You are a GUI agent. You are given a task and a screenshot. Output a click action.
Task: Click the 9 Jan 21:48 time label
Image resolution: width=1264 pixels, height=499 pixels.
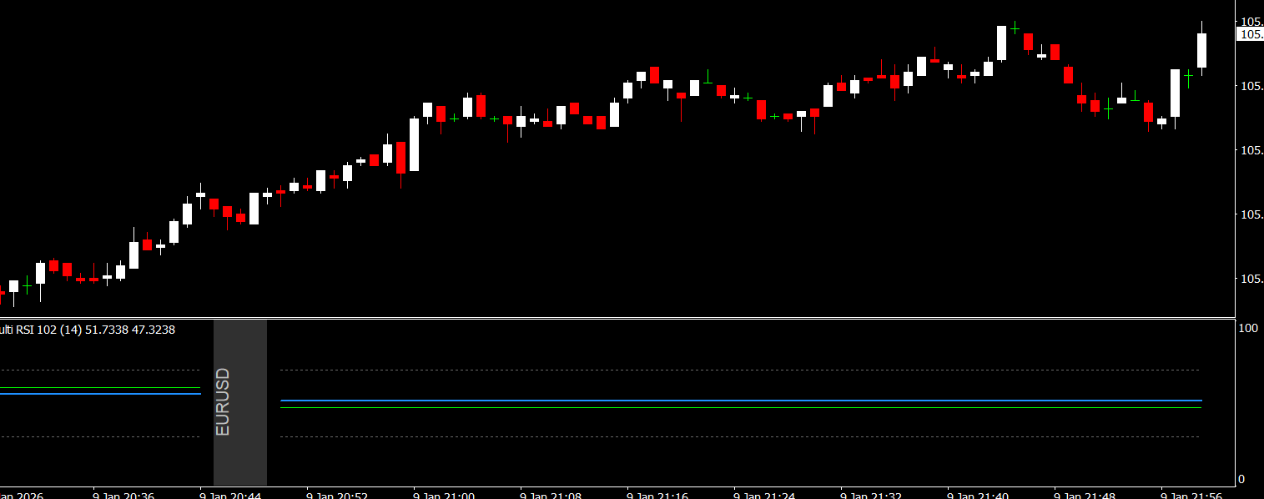1085,494
